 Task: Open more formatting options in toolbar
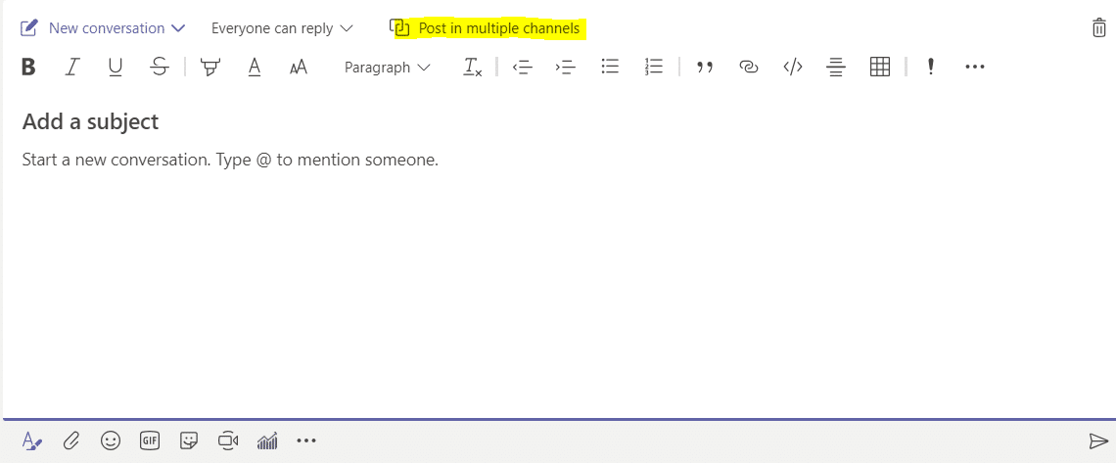974,67
